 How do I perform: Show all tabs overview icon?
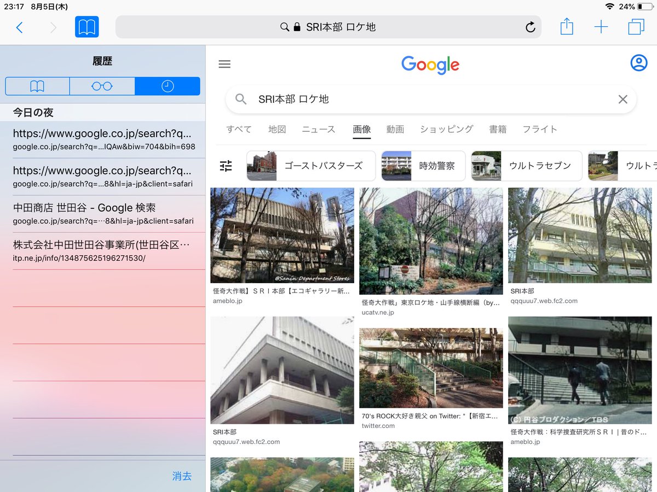click(636, 26)
